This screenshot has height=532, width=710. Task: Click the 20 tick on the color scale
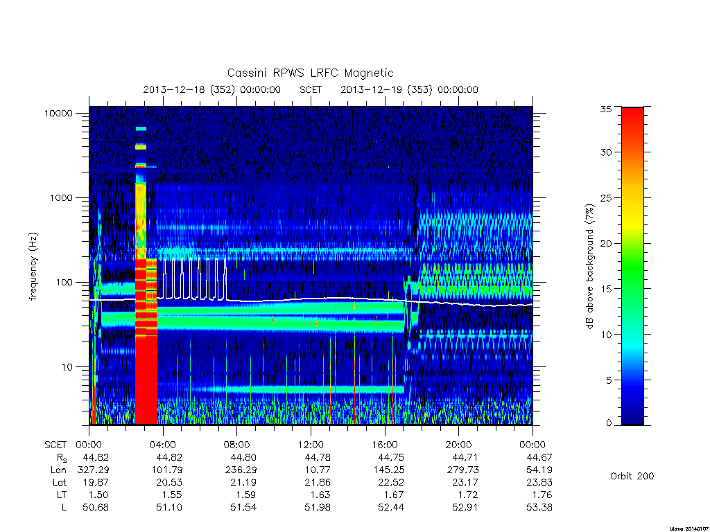pyautogui.click(x=606, y=244)
